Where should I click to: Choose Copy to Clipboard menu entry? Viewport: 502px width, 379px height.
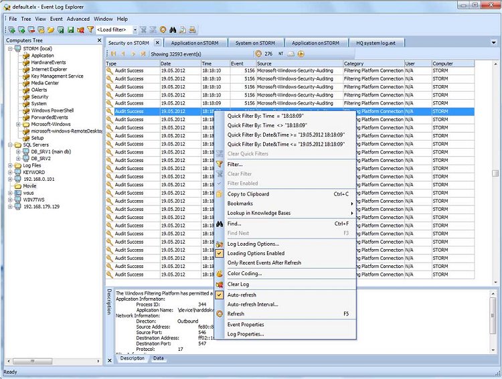pyautogui.click(x=248, y=194)
